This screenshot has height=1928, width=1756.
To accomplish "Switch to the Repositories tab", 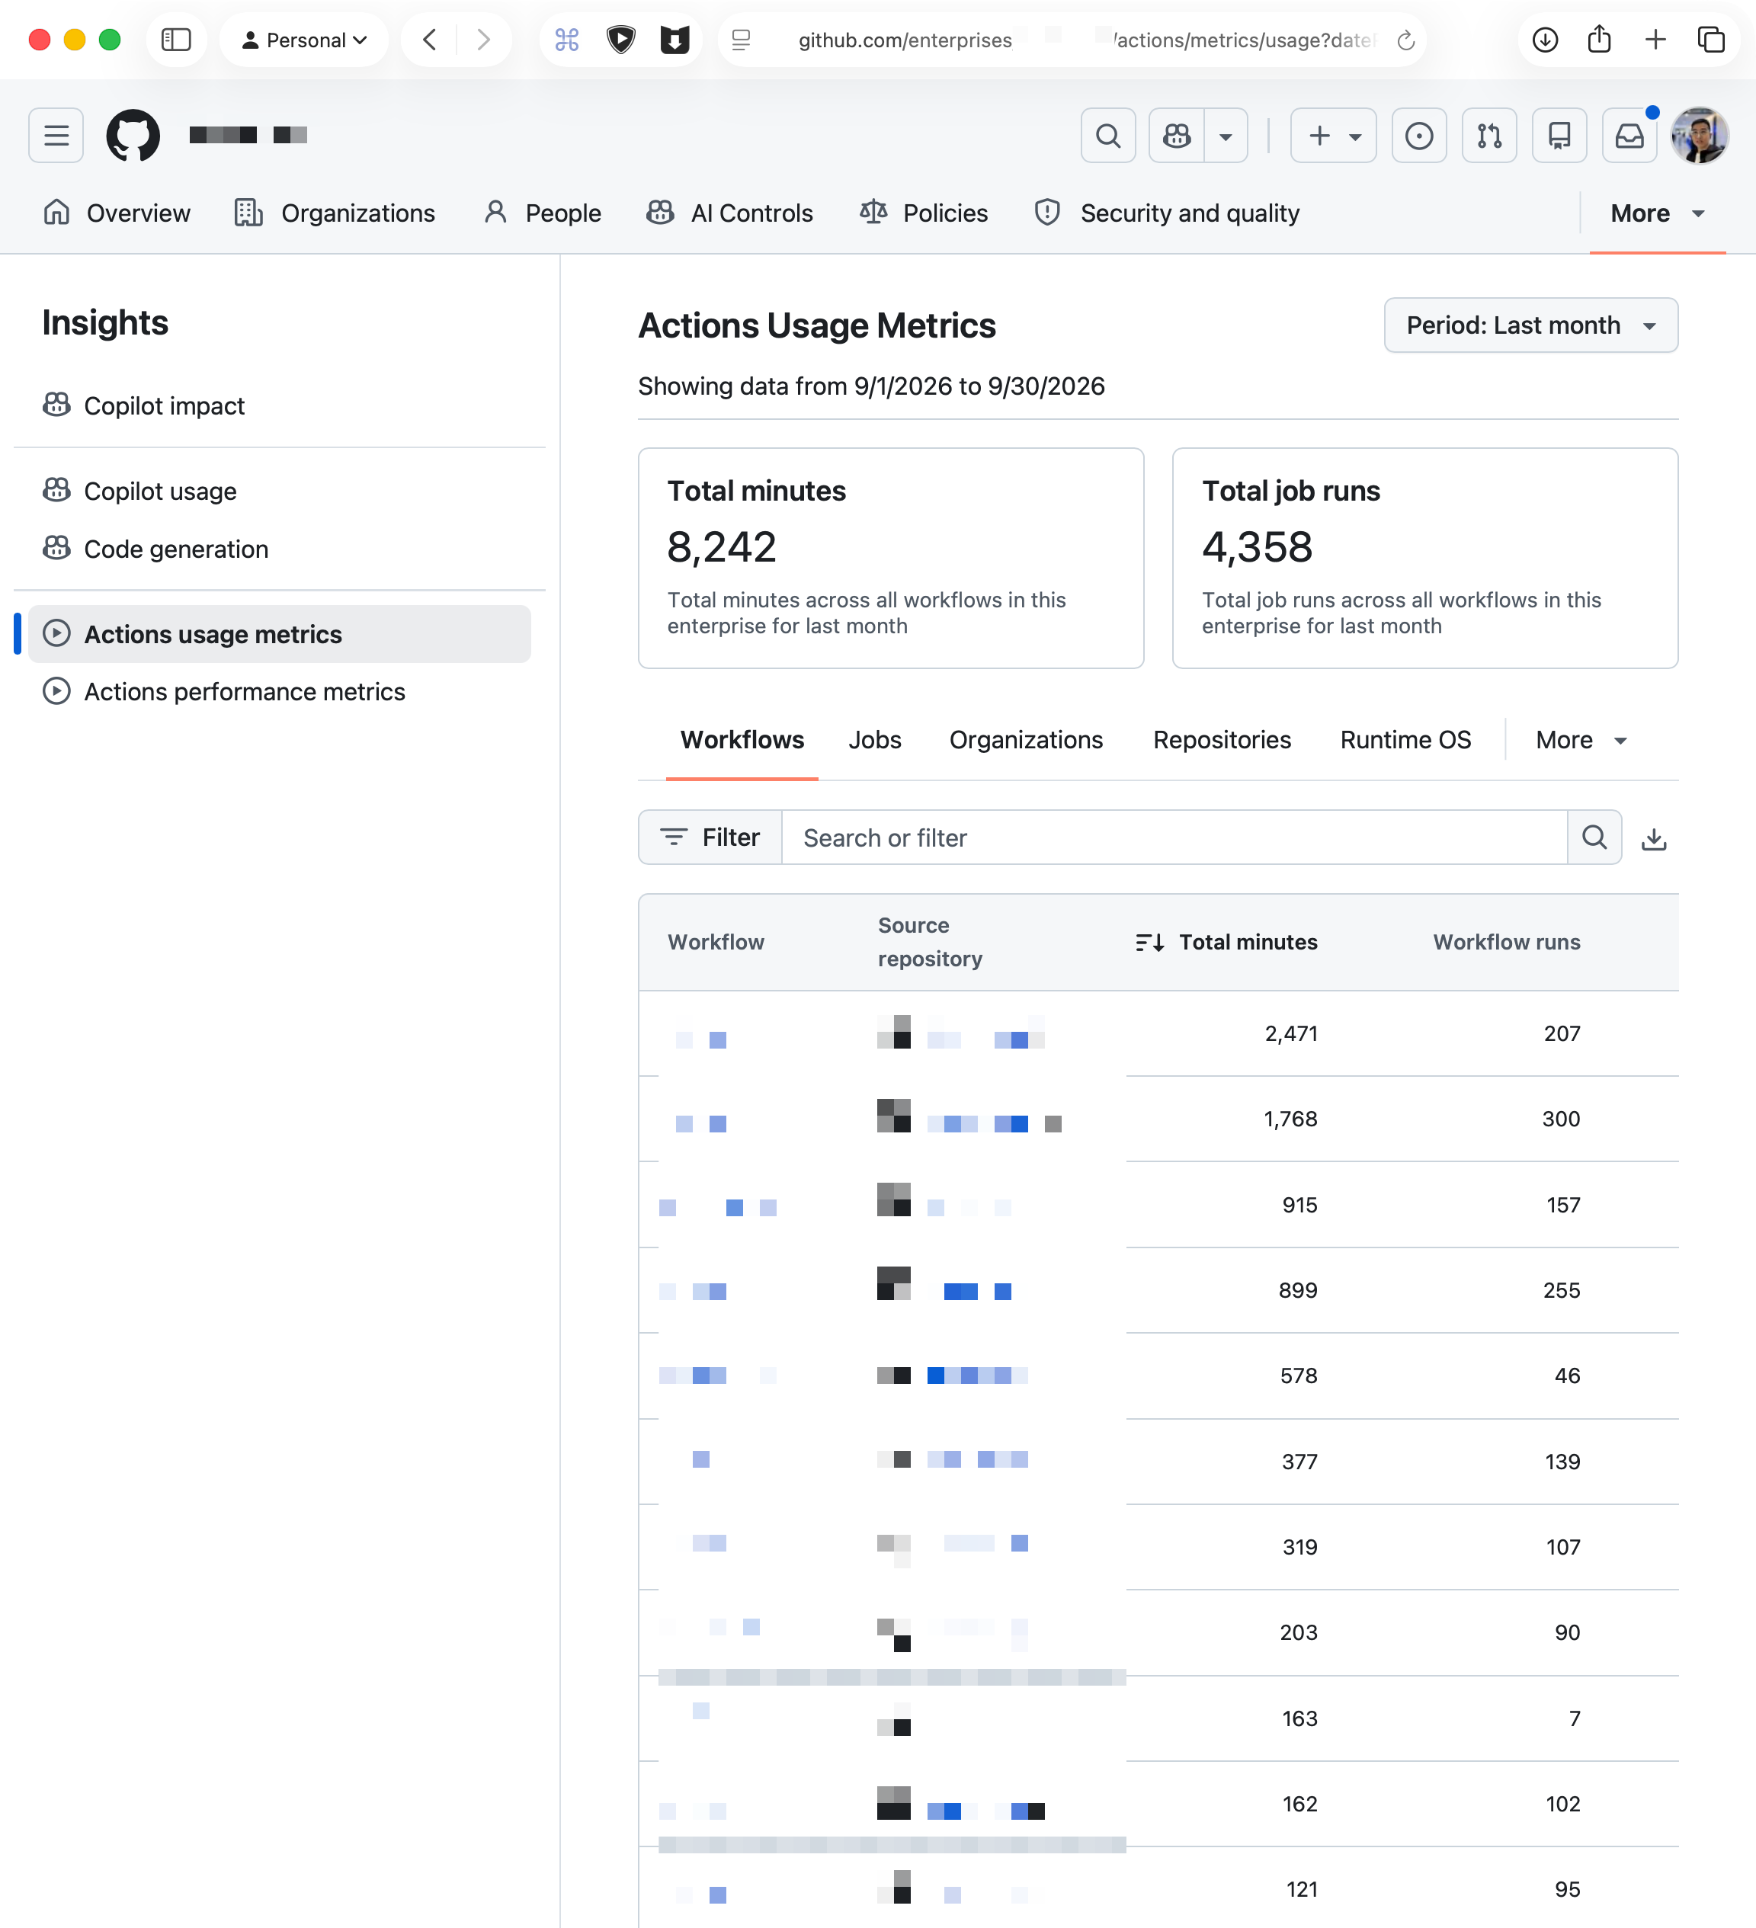I will click(1222, 740).
